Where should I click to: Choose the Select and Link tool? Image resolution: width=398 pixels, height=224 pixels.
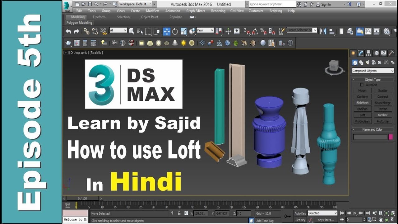point(86,31)
